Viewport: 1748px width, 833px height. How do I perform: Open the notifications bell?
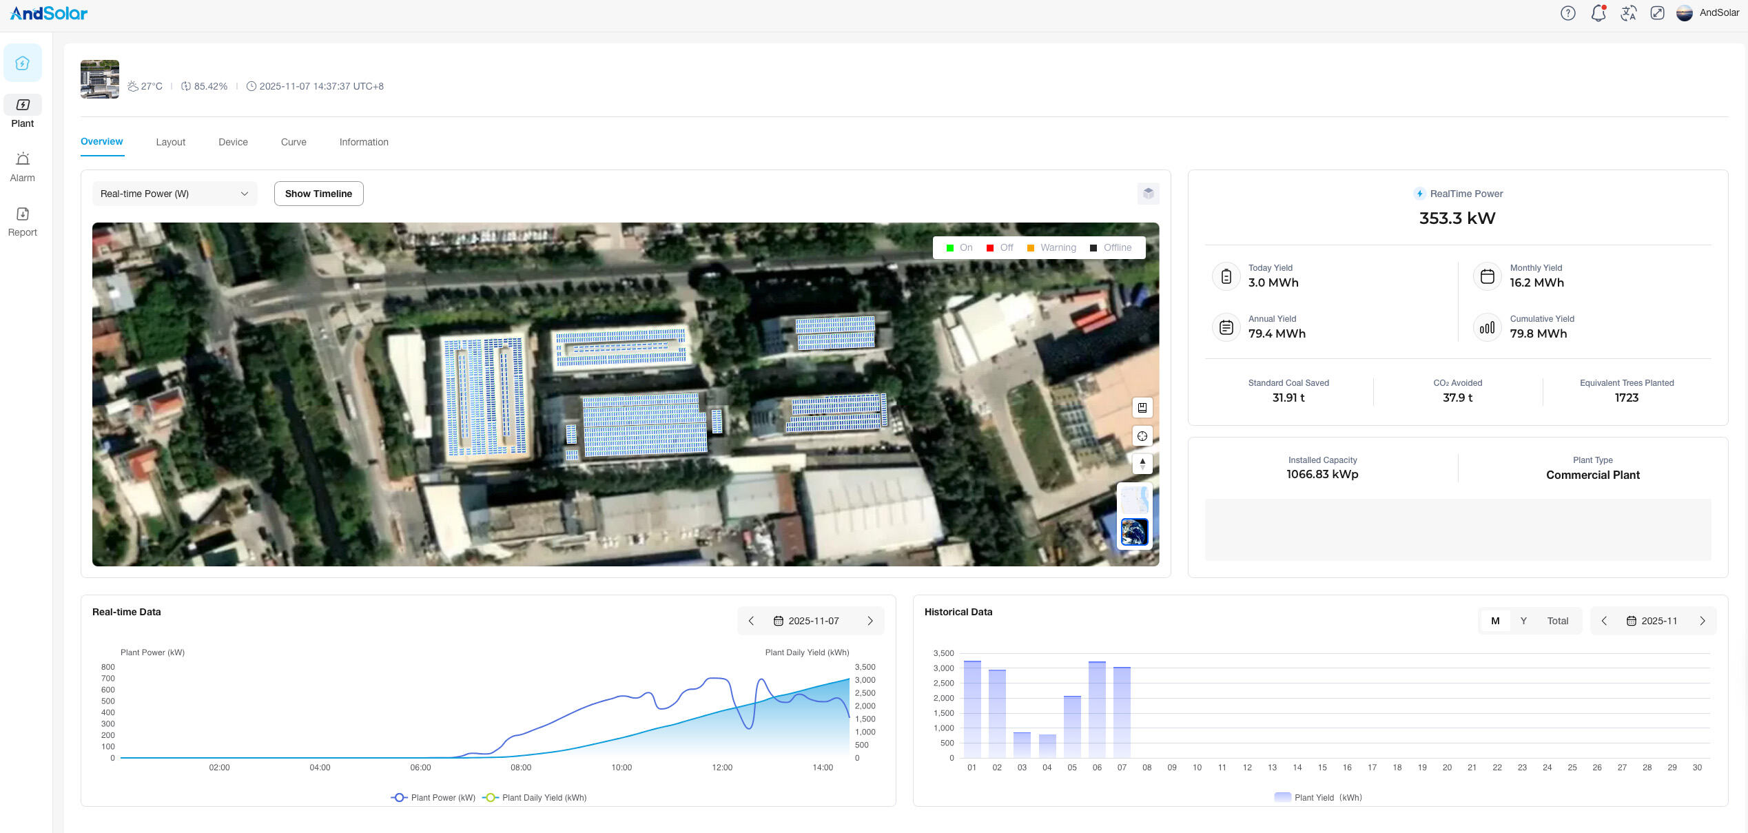(x=1598, y=13)
